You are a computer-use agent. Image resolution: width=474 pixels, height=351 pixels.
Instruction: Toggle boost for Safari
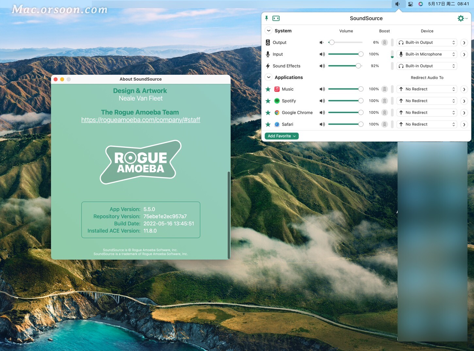tap(384, 124)
